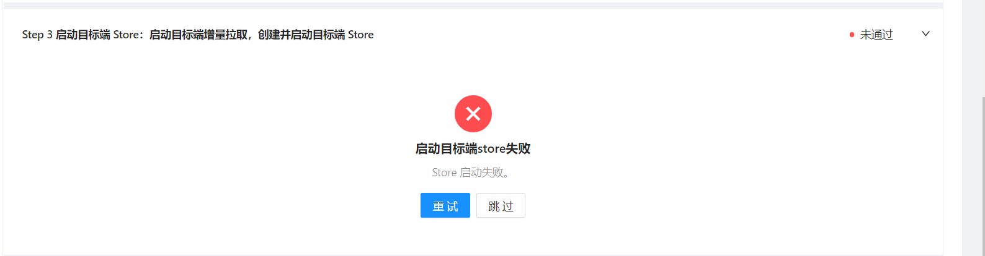Click the "Step 3" label

point(37,35)
